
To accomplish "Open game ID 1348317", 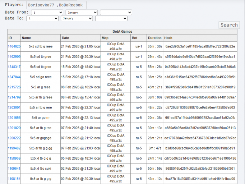I will coord(14,67).
